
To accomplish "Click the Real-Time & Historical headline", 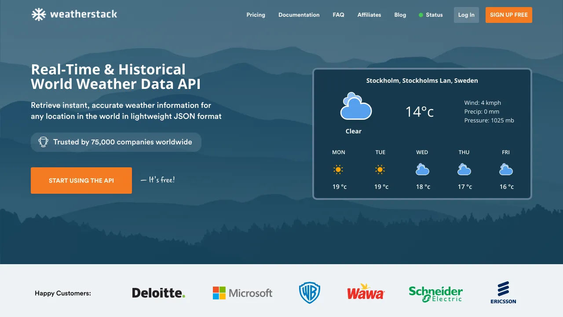I will point(108,70).
